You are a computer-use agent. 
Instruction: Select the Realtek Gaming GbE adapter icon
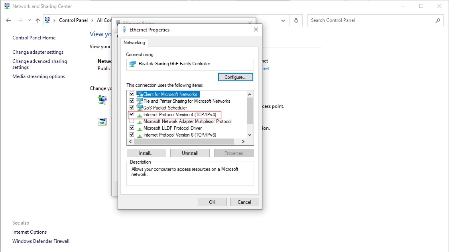tap(132, 64)
